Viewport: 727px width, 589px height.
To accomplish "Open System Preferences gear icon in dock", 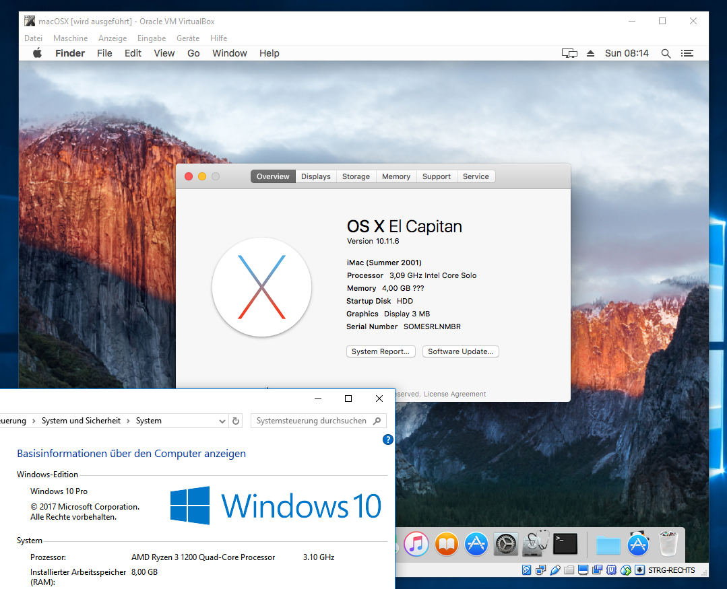I will 505,543.
